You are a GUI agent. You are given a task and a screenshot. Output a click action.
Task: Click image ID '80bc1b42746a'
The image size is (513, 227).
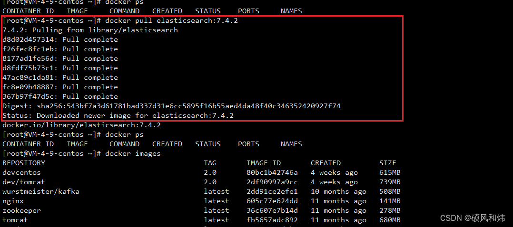272,172
